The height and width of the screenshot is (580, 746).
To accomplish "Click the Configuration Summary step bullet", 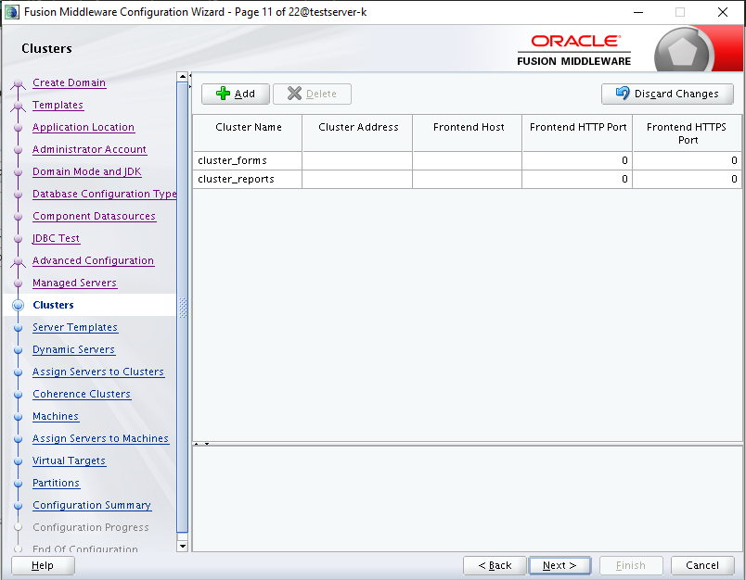I will (18, 506).
